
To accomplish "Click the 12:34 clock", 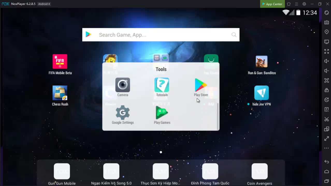I will pyautogui.click(x=310, y=13).
